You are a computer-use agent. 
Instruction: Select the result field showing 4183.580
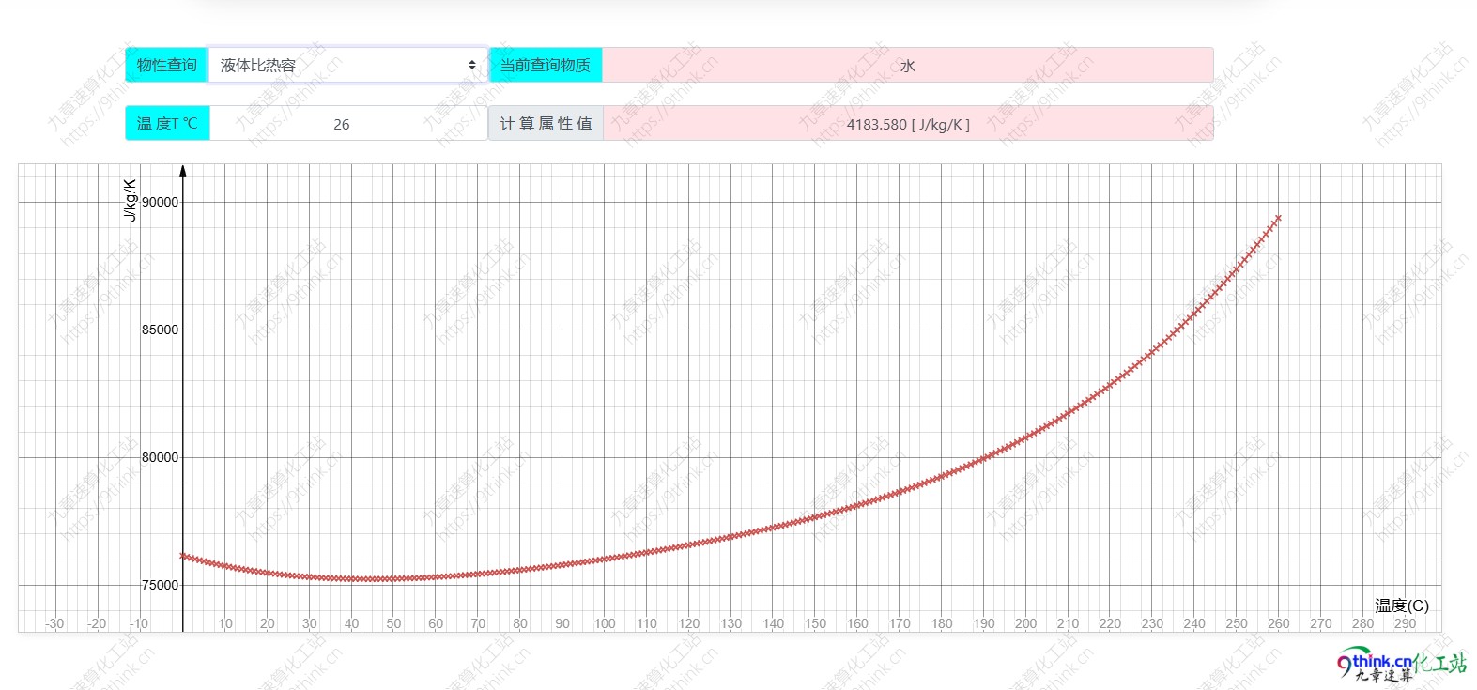point(907,124)
